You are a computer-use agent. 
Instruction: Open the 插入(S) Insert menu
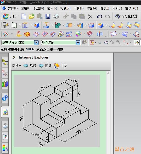coord(52,8)
